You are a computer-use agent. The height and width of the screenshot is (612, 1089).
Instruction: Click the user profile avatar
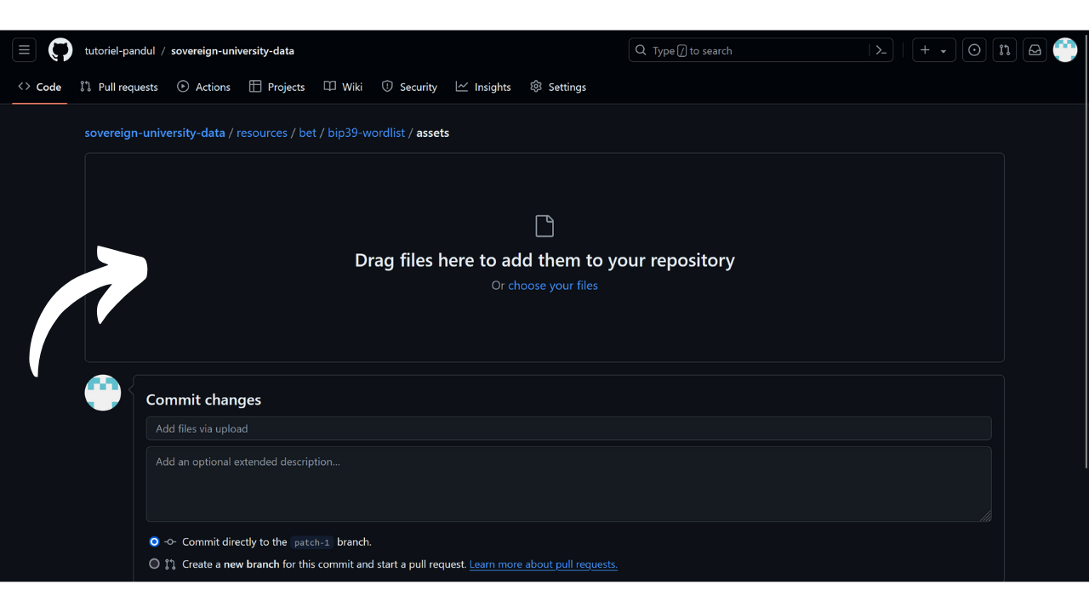1065,50
